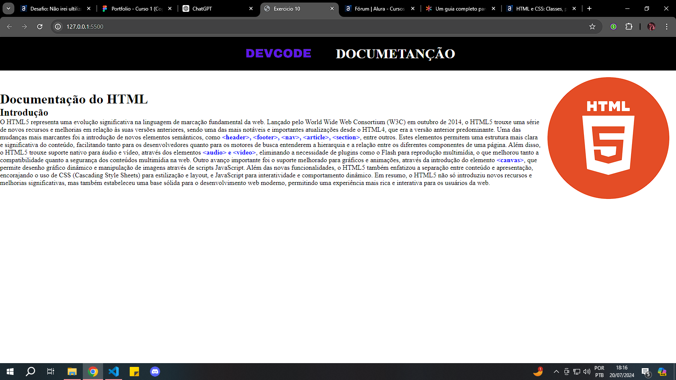The width and height of the screenshot is (676, 380).
Task: Open the Meet Now tray icon
Action: (567, 372)
